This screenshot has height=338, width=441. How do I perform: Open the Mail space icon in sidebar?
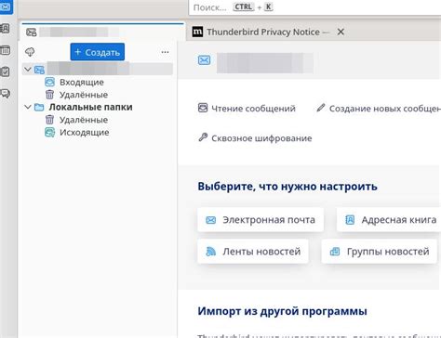(6, 6)
